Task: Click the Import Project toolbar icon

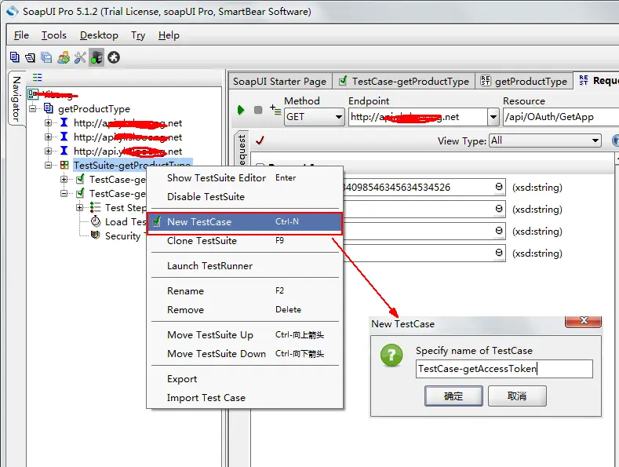Action: (30, 57)
